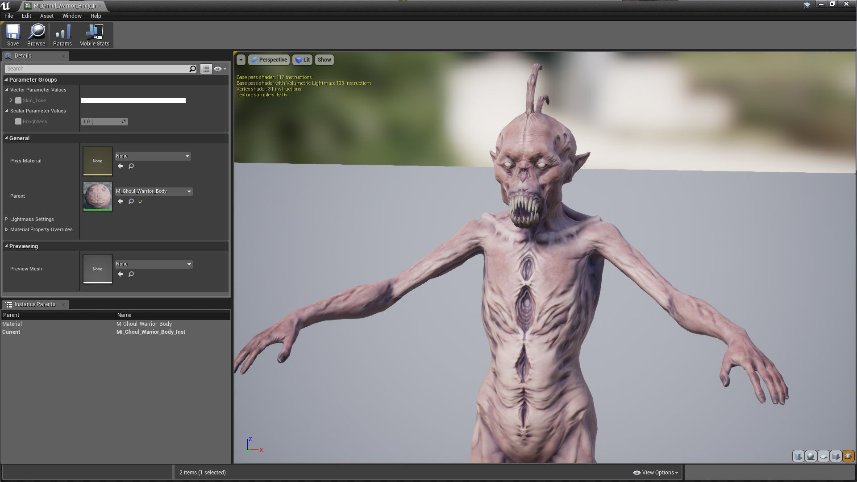This screenshot has width=857, height=482.
Task: Toggle the Lit viewport shading mode
Action: pos(302,59)
